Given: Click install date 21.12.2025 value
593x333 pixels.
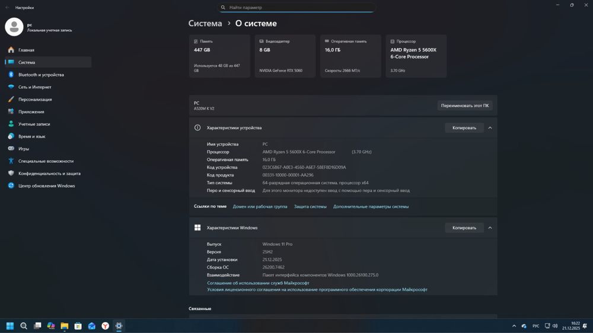Looking at the screenshot, I should click(272, 260).
